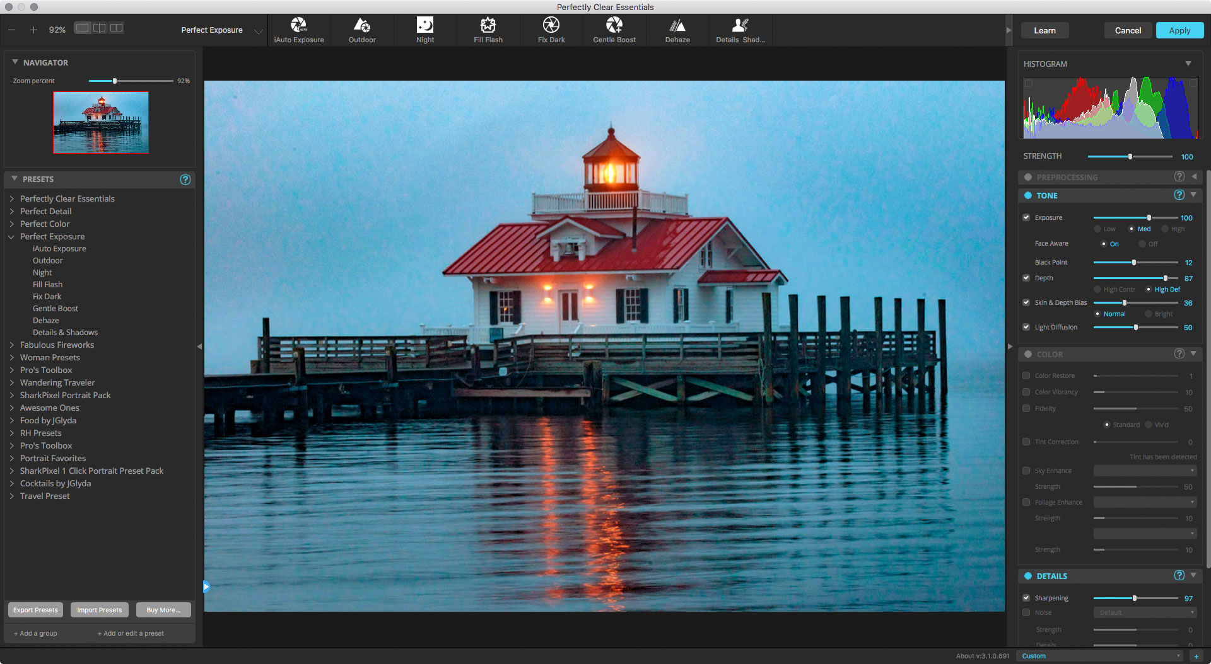Click the Apply button

[1179, 30]
